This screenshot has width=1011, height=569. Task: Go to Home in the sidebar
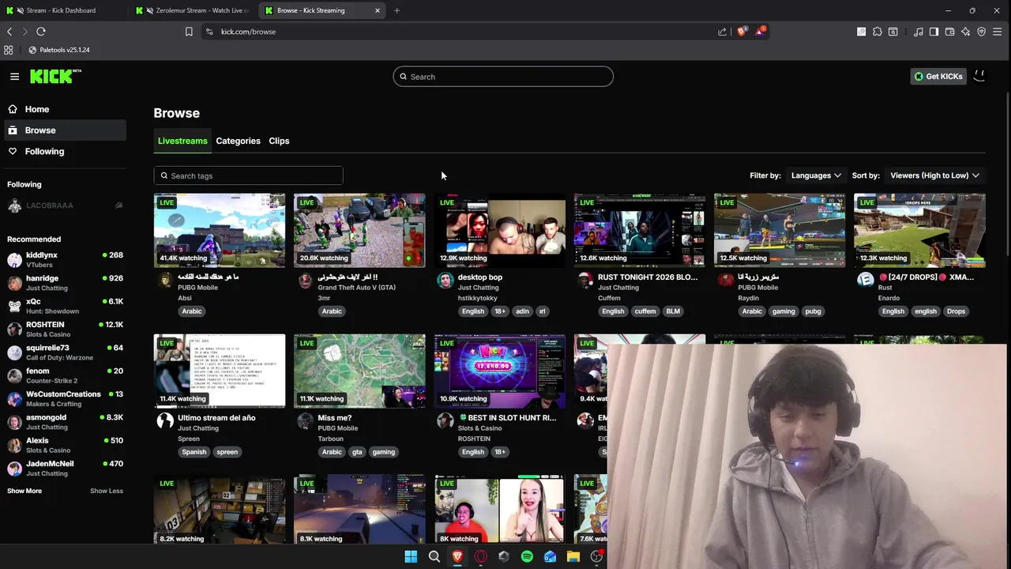click(x=63, y=109)
